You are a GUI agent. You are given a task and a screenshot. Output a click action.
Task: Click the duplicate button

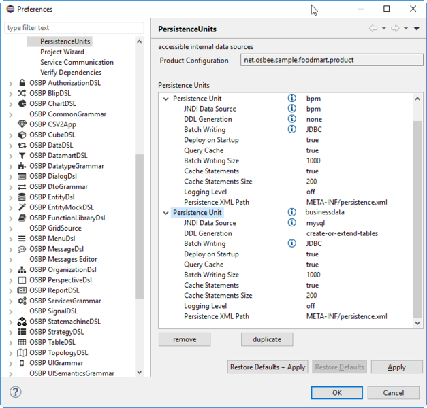267,339
